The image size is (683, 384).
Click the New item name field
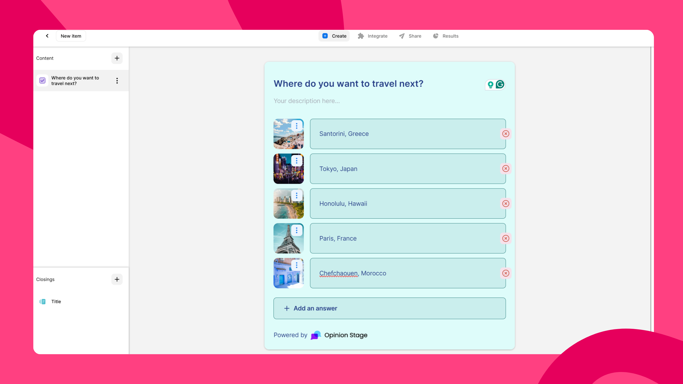click(71, 36)
